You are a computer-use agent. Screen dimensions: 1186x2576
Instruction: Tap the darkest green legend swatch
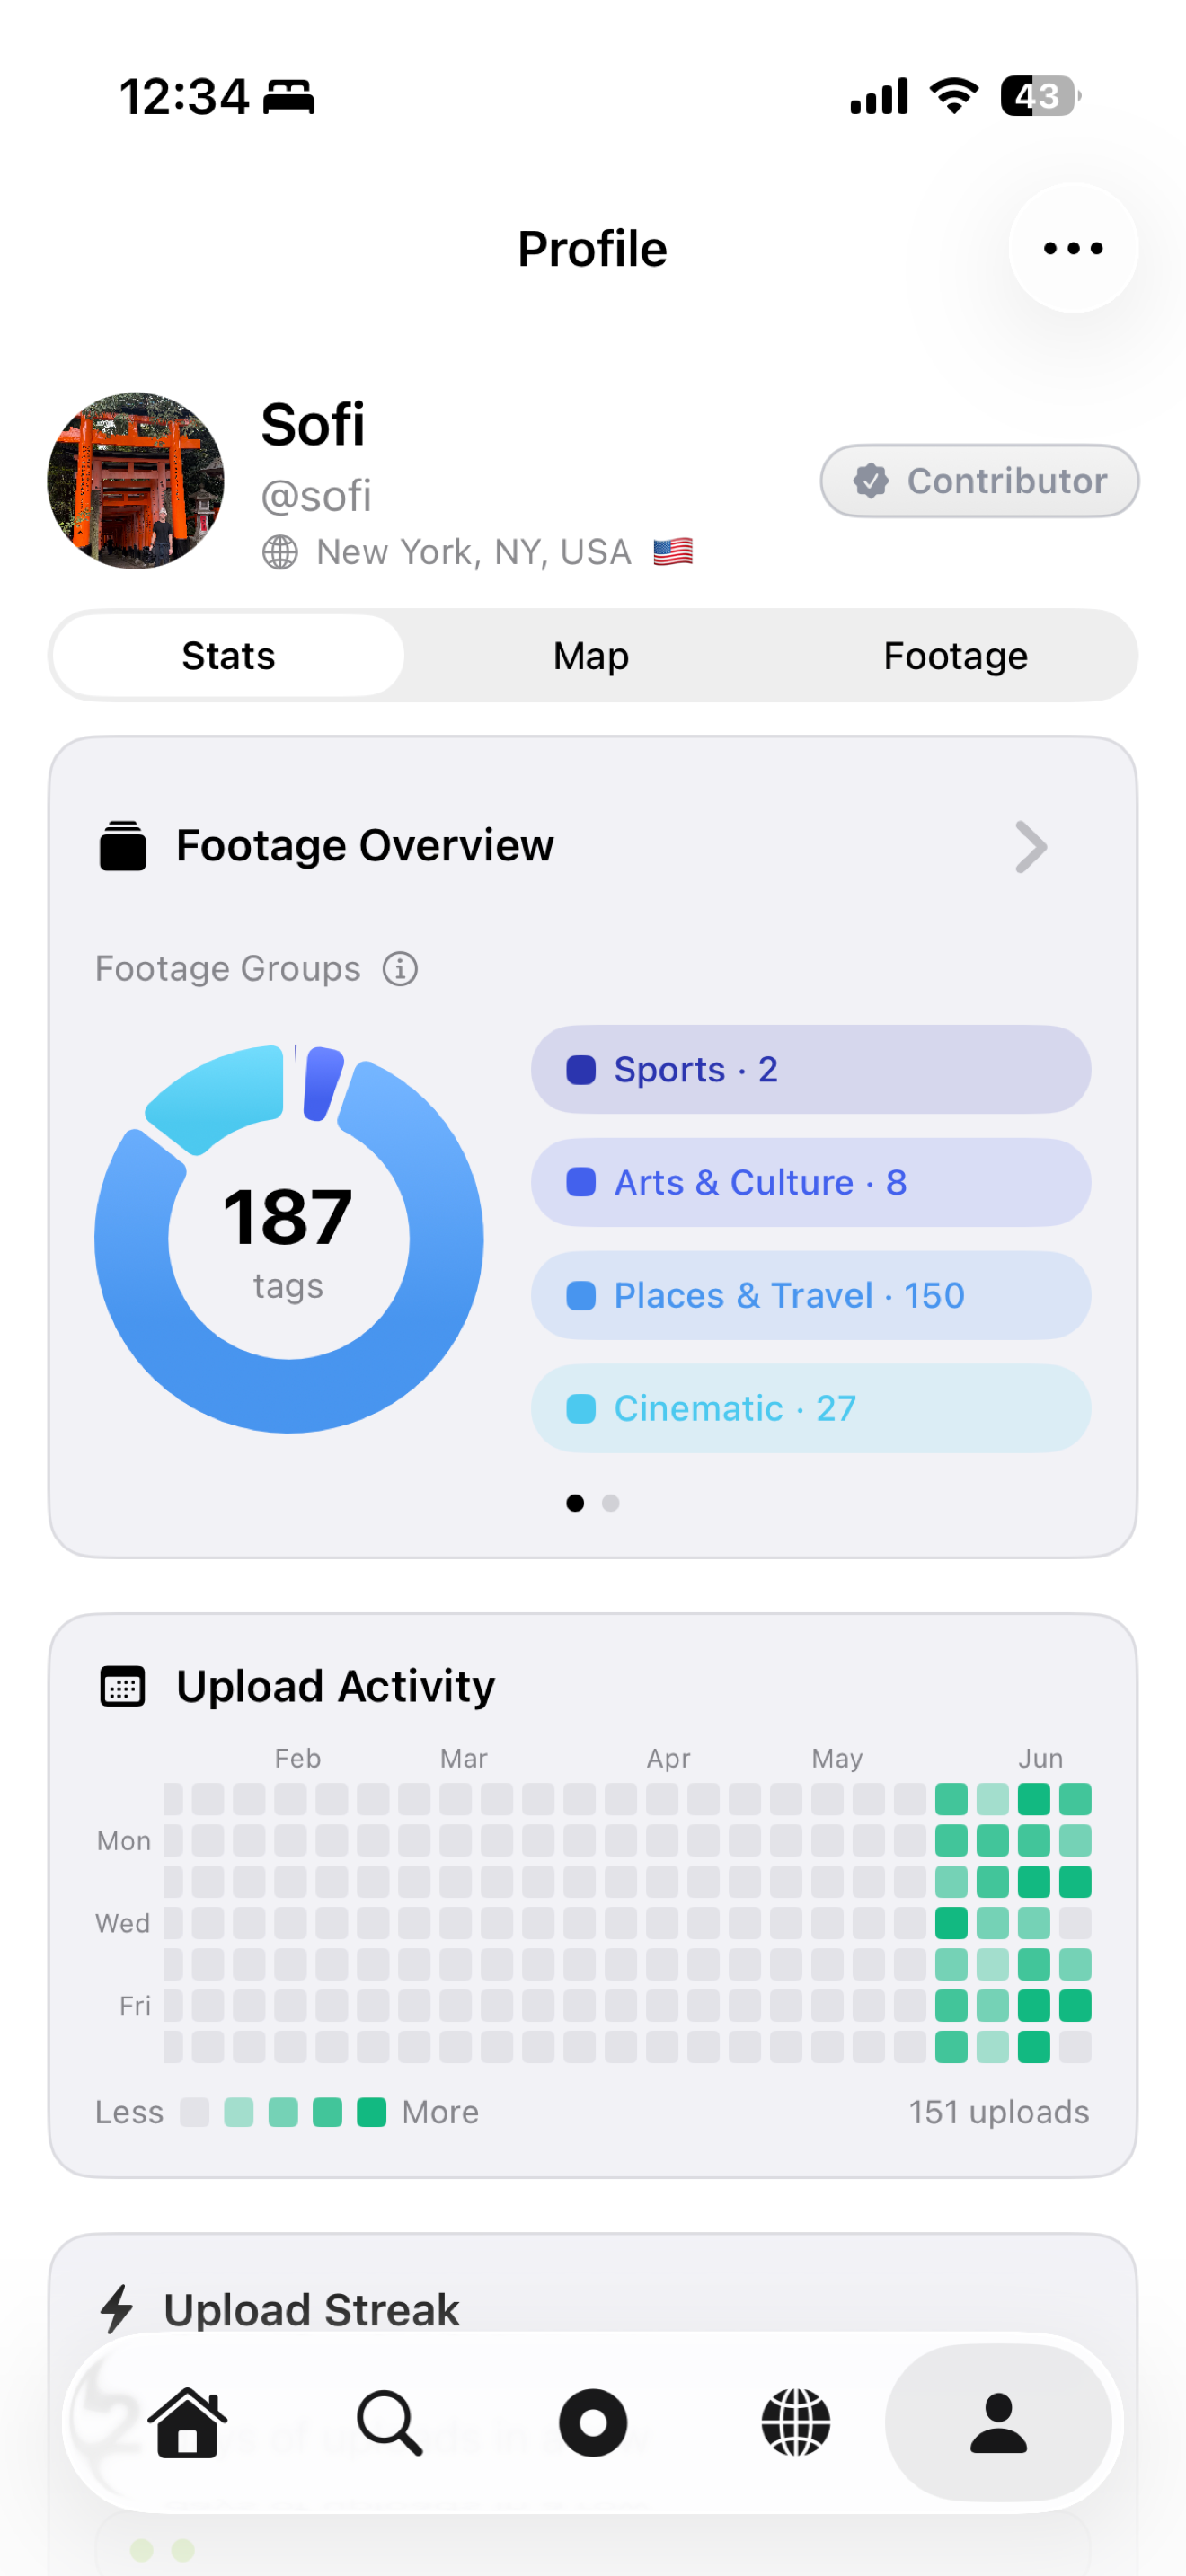click(372, 2112)
